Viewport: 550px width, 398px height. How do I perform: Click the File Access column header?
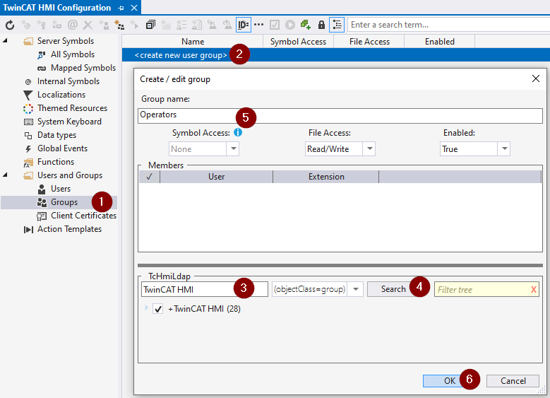pos(369,42)
